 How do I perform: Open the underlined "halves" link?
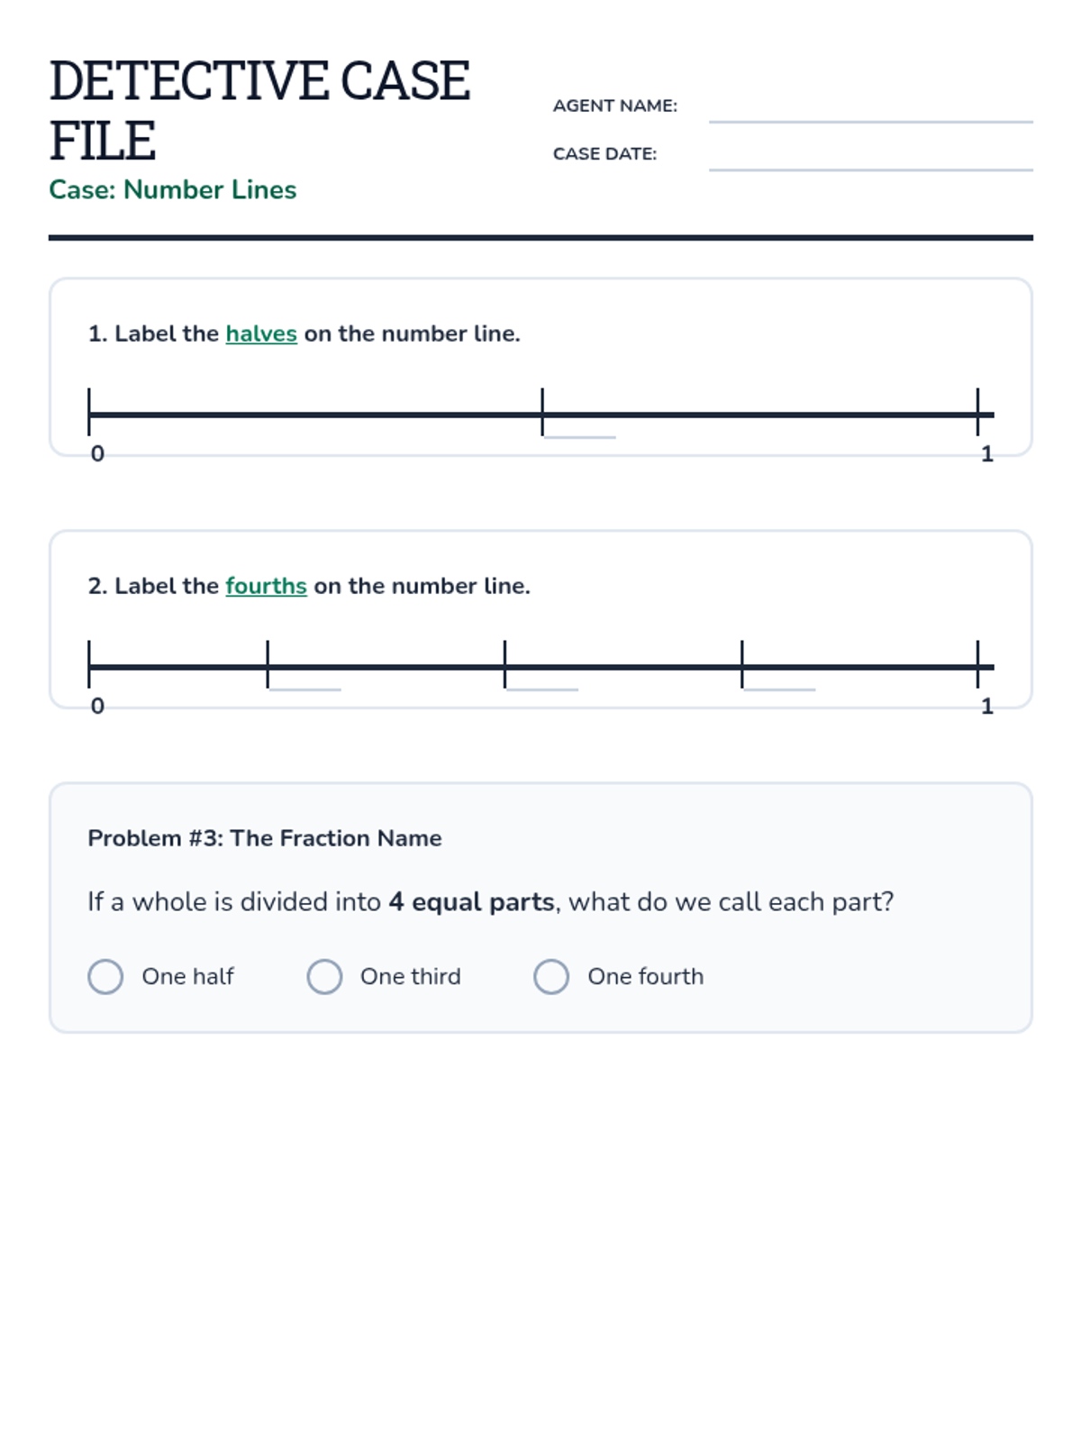261,333
